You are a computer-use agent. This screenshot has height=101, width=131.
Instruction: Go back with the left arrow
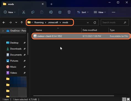point(4,23)
